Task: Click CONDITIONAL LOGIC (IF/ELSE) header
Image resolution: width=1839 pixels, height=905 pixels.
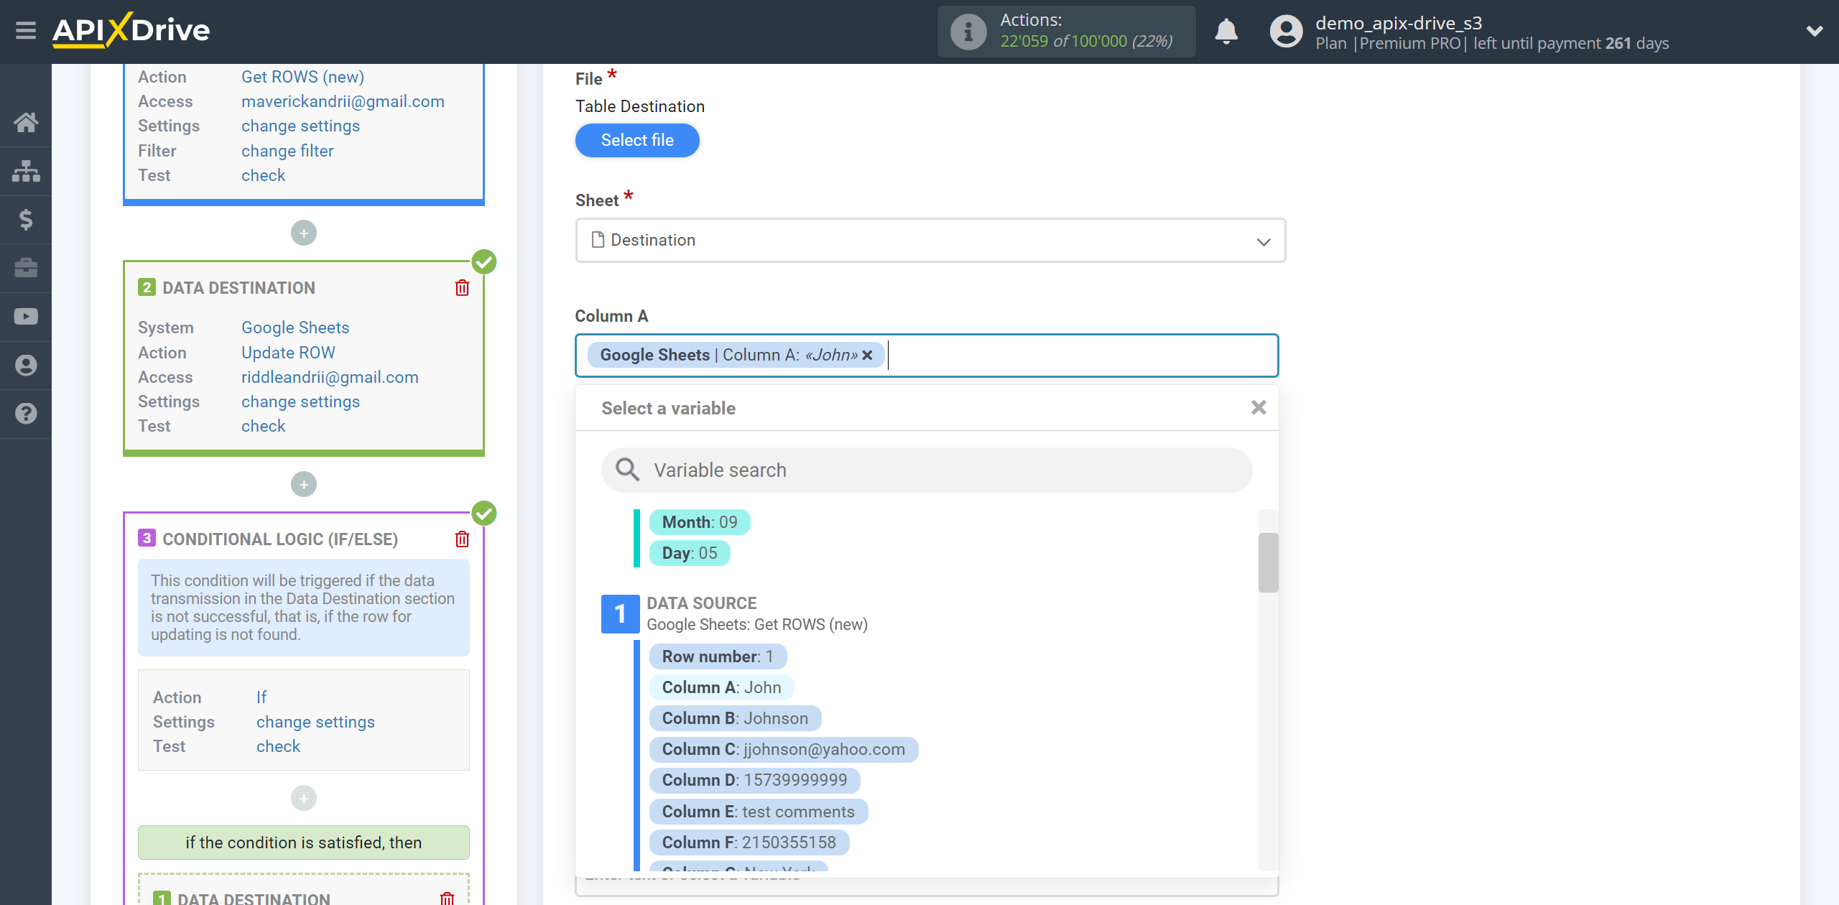Action: [x=280, y=539]
